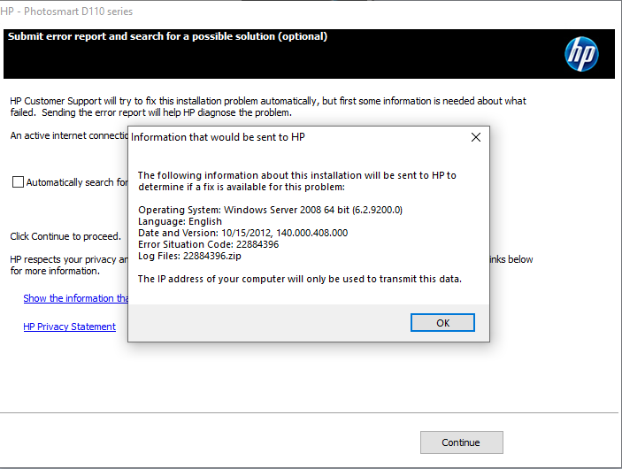The width and height of the screenshot is (622, 469).
Task: Select the Error Situation Code 22884396 text
Action: tap(208, 244)
